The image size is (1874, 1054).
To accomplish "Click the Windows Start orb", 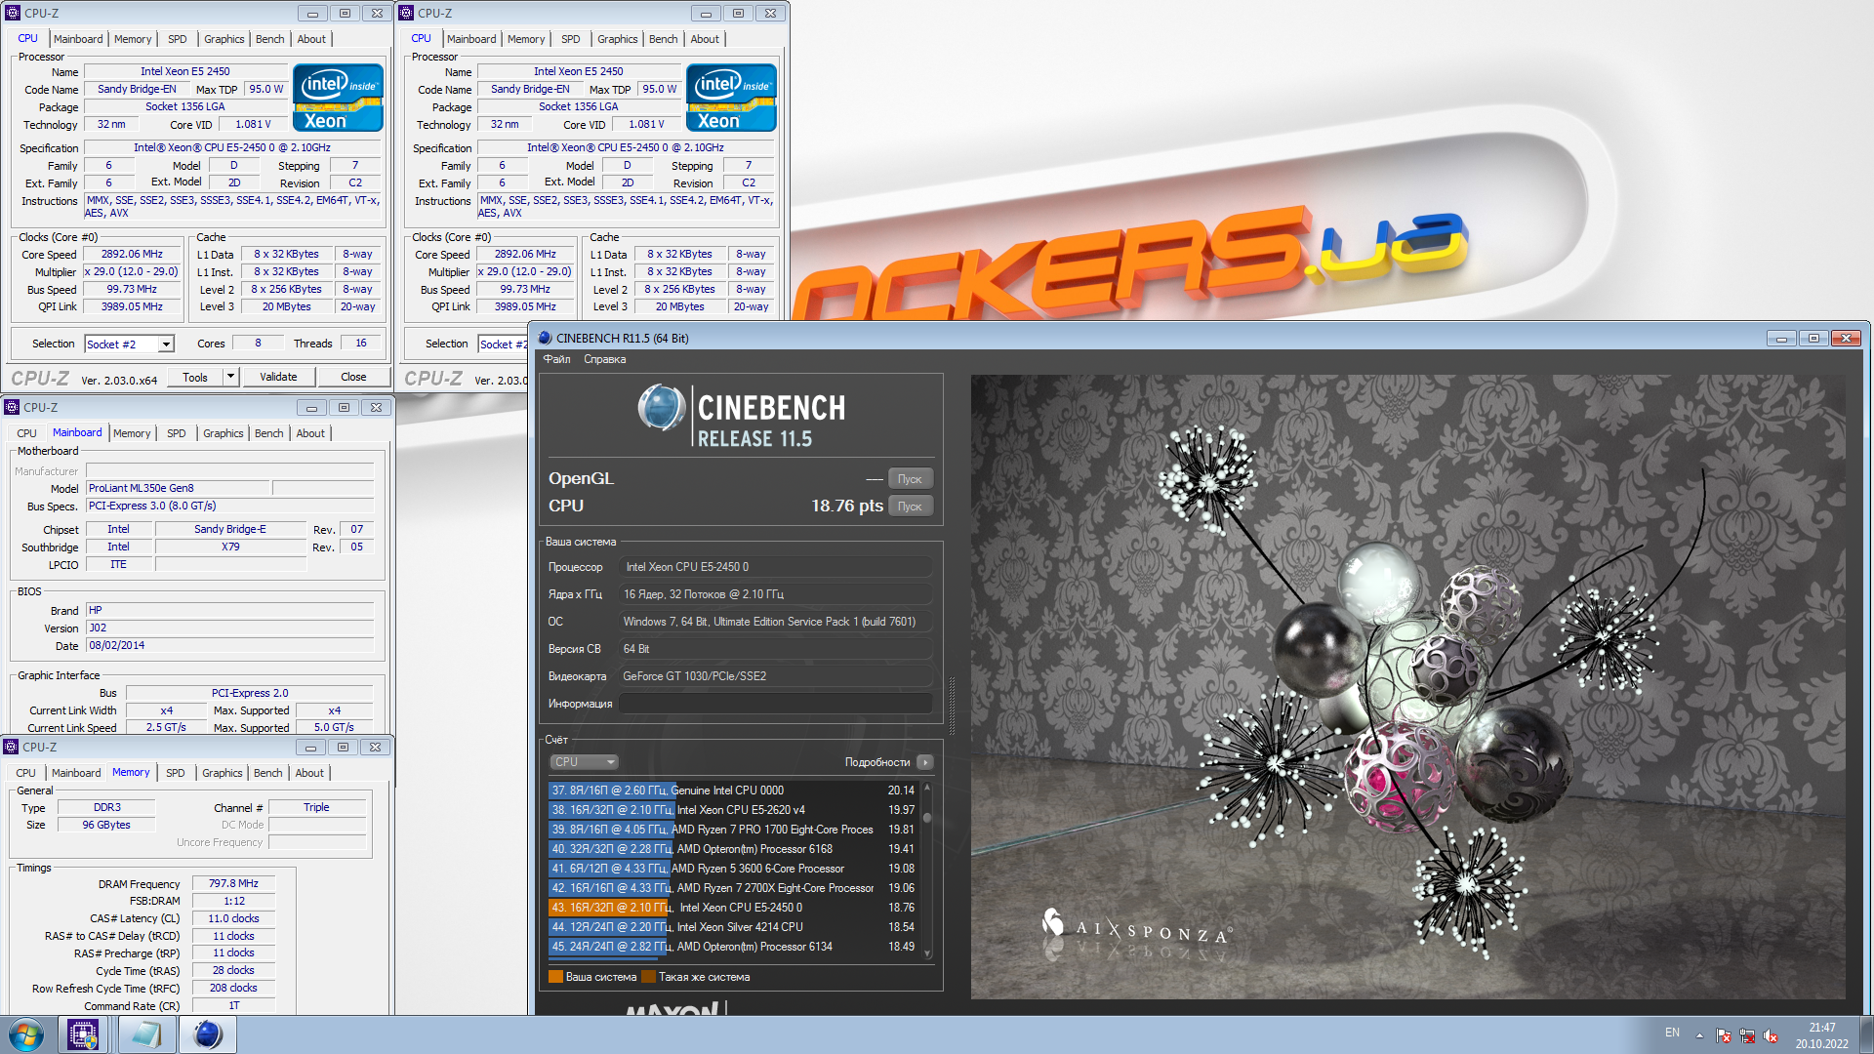I will click(26, 1034).
